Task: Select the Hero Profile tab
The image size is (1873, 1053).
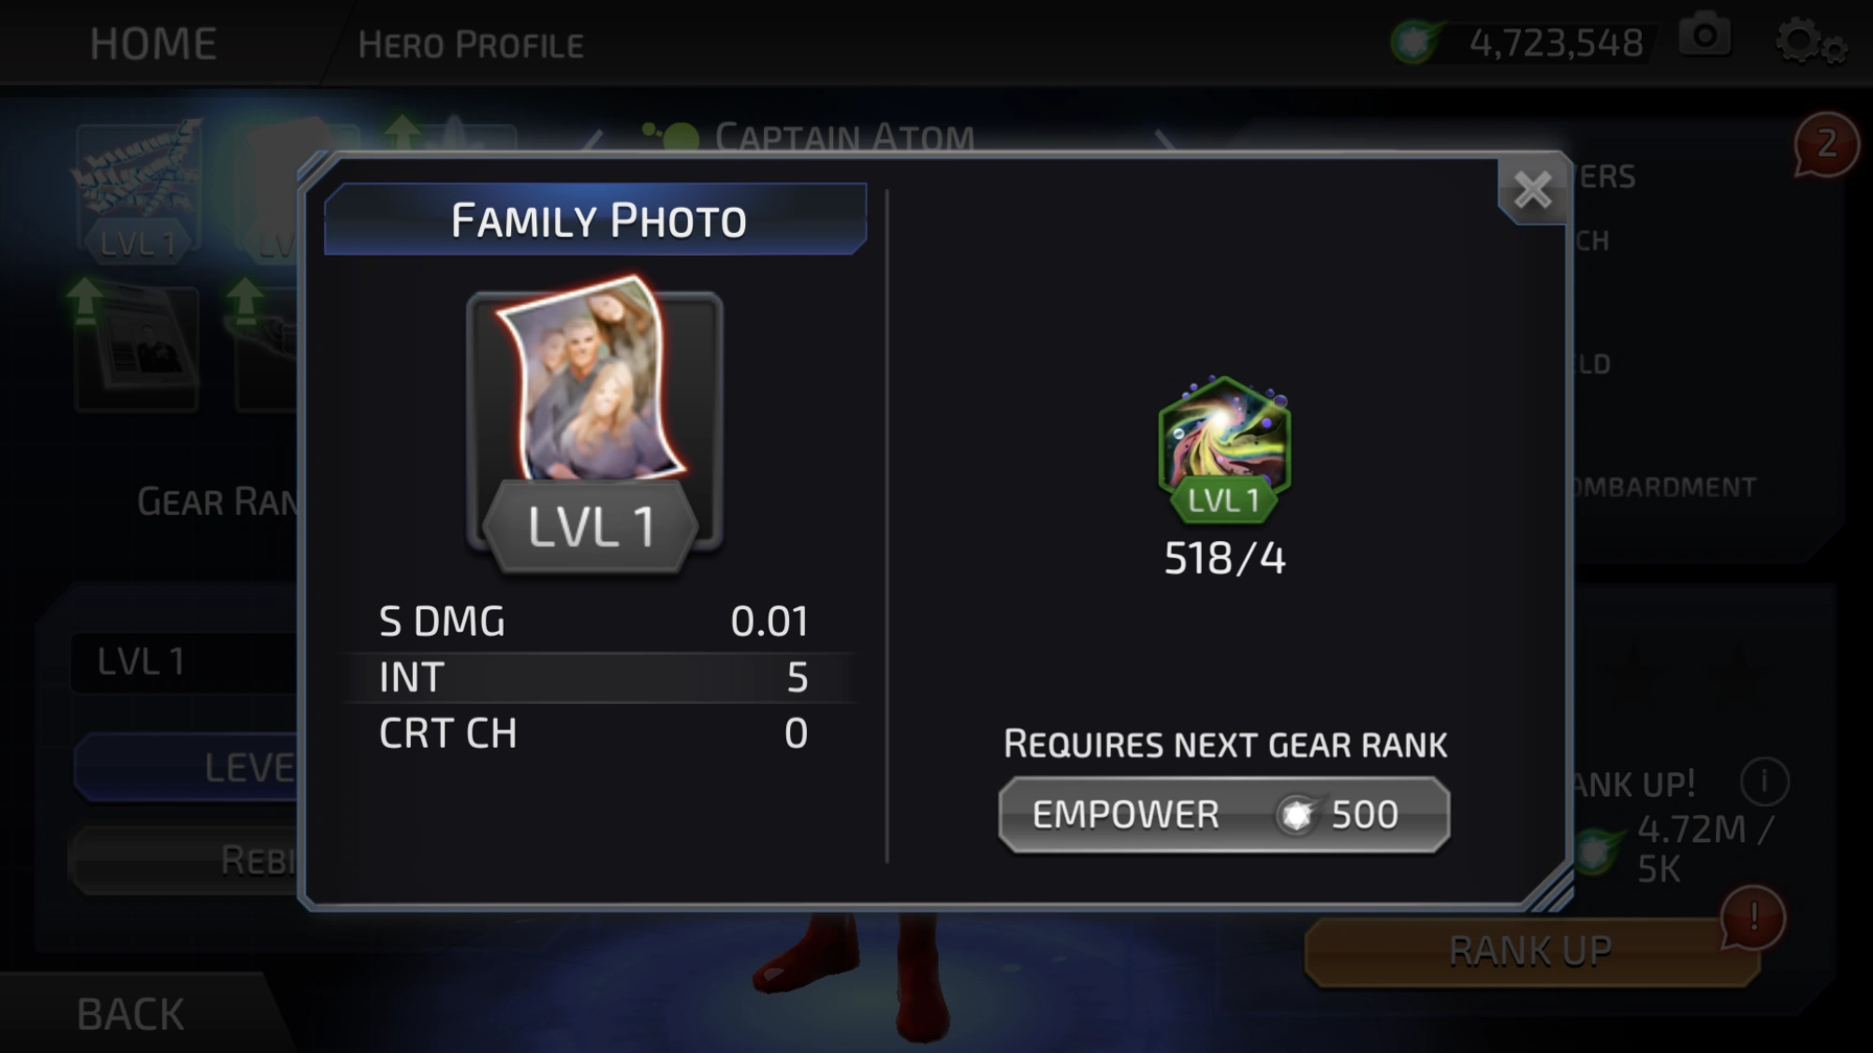Action: [471, 45]
